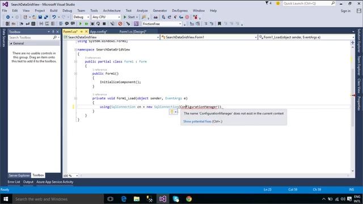Click the Sign in link
363x204 pixels.
pyautogui.click(x=345, y=11)
